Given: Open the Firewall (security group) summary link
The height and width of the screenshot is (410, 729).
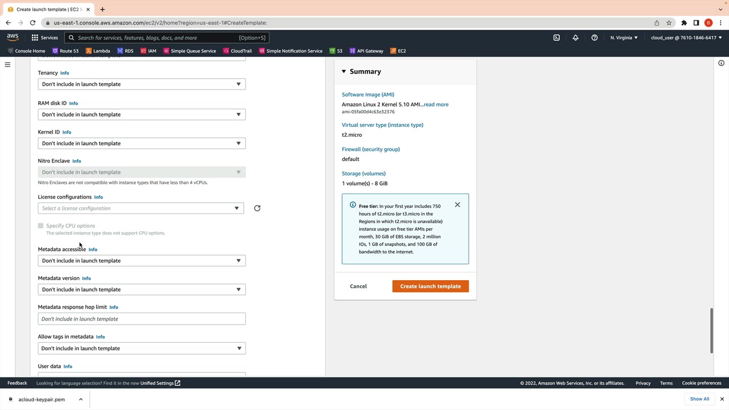Looking at the screenshot, I should [371, 149].
